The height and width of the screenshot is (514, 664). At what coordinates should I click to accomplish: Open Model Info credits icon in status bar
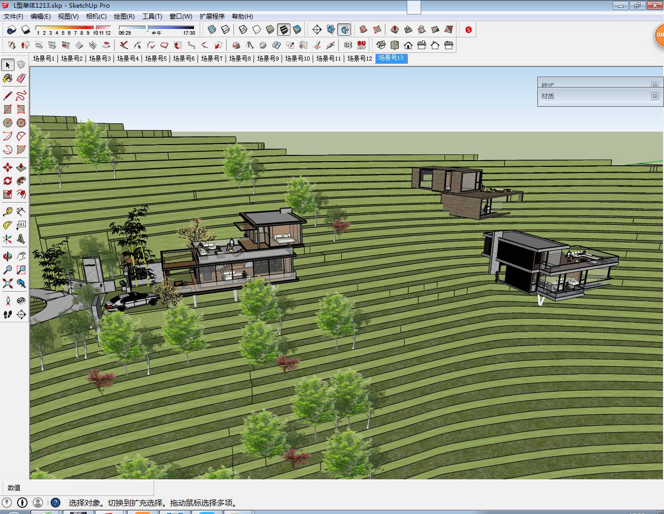pos(22,503)
